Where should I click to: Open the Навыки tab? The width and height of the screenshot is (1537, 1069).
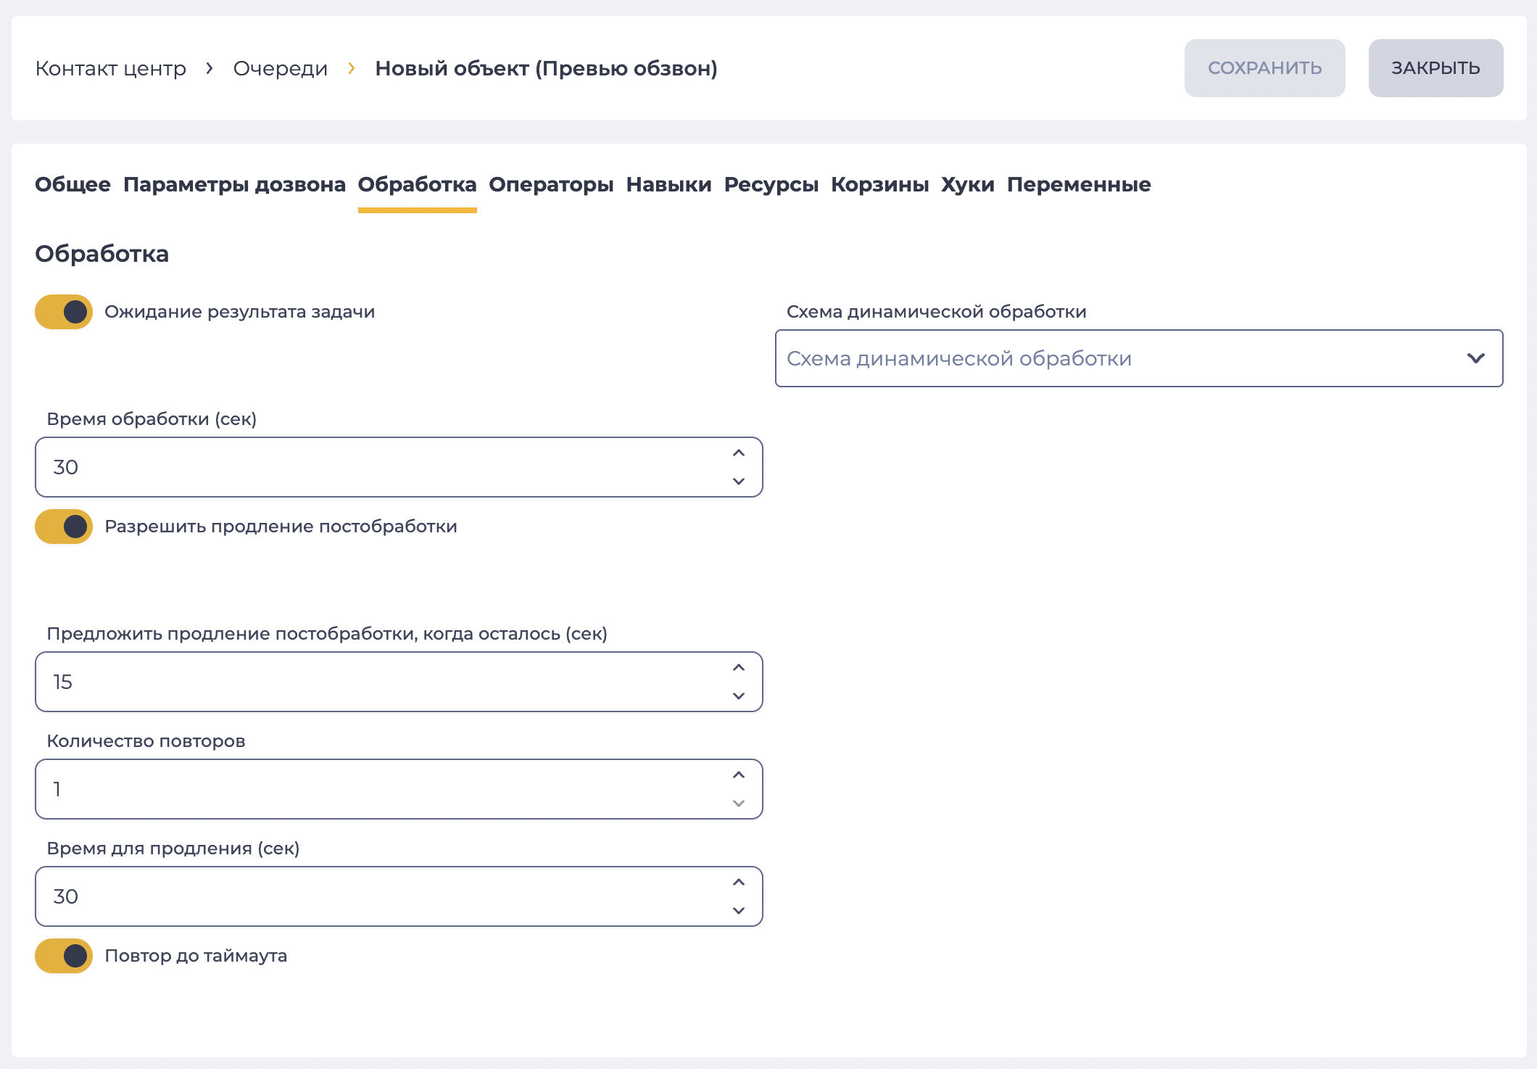(668, 184)
